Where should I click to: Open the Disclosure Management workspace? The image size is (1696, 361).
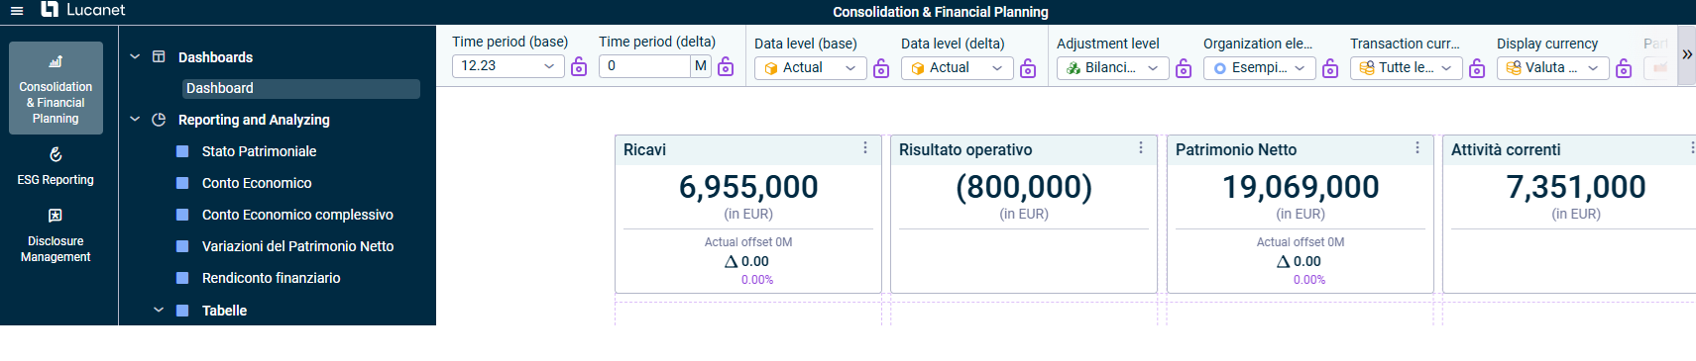[56, 235]
